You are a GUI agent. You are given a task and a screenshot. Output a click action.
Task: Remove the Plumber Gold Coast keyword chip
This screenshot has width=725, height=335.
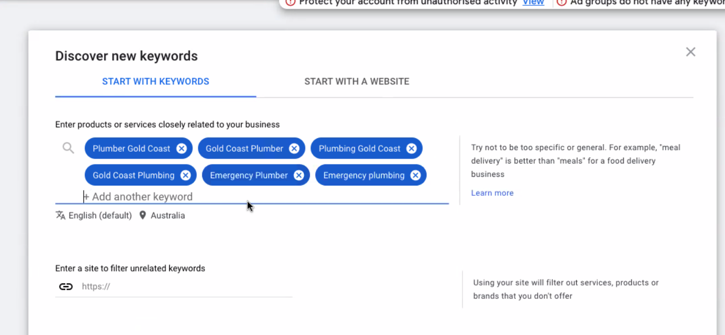pyautogui.click(x=182, y=148)
